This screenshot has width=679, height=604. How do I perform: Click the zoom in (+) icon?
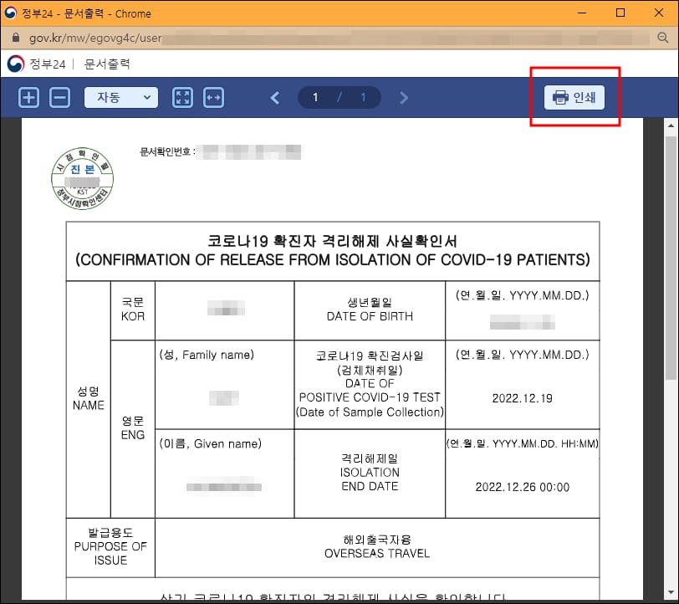click(x=28, y=97)
